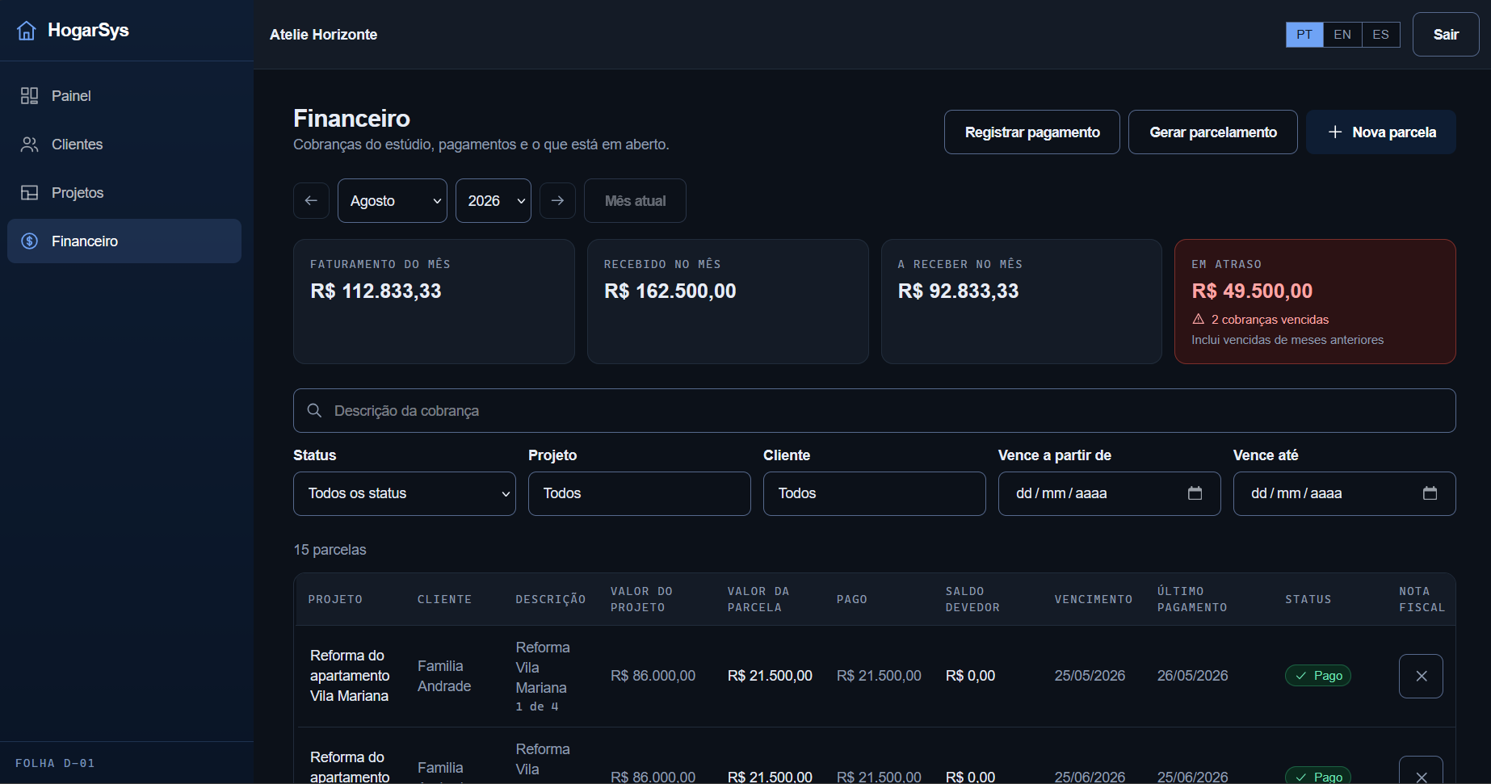This screenshot has width=1491, height=784.
Task: Switch language to ES
Action: click(x=1381, y=35)
